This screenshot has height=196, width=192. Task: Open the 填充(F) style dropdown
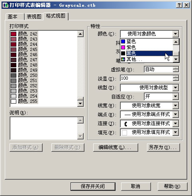coord(176,132)
